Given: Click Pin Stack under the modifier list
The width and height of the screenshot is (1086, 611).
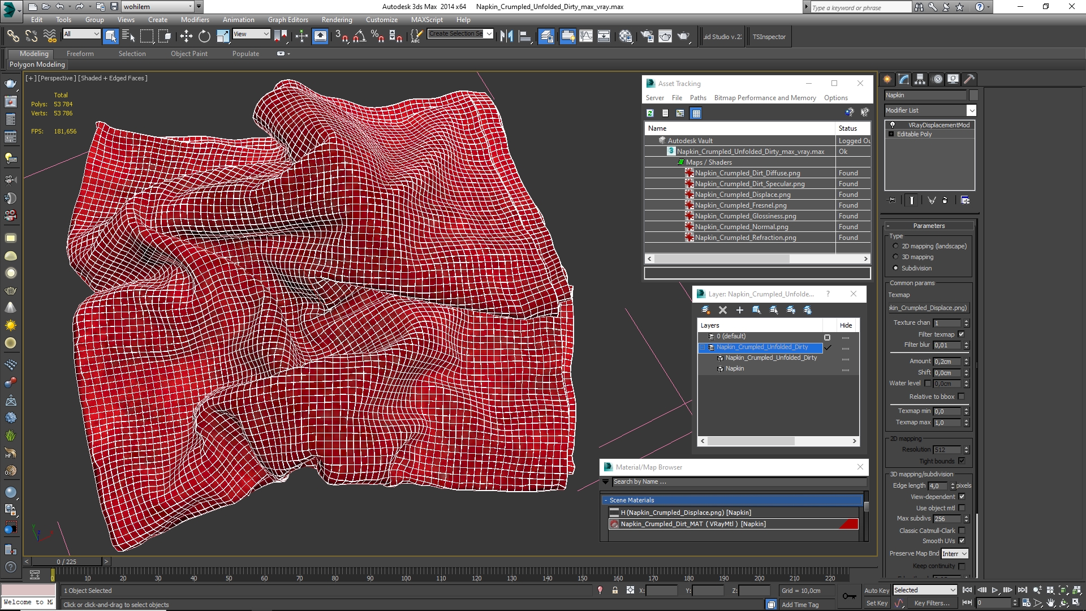Looking at the screenshot, I should [x=892, y=200].
